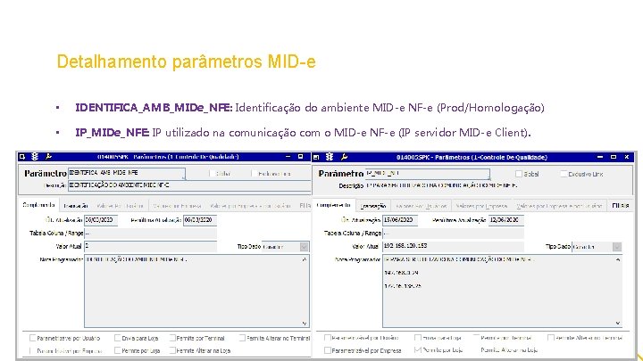The width and height of the screenshot is (643, 361).
Task: Open Tipo Dado dropdown in IP_MIDe_NFE window
Action: tap(617, 247)
